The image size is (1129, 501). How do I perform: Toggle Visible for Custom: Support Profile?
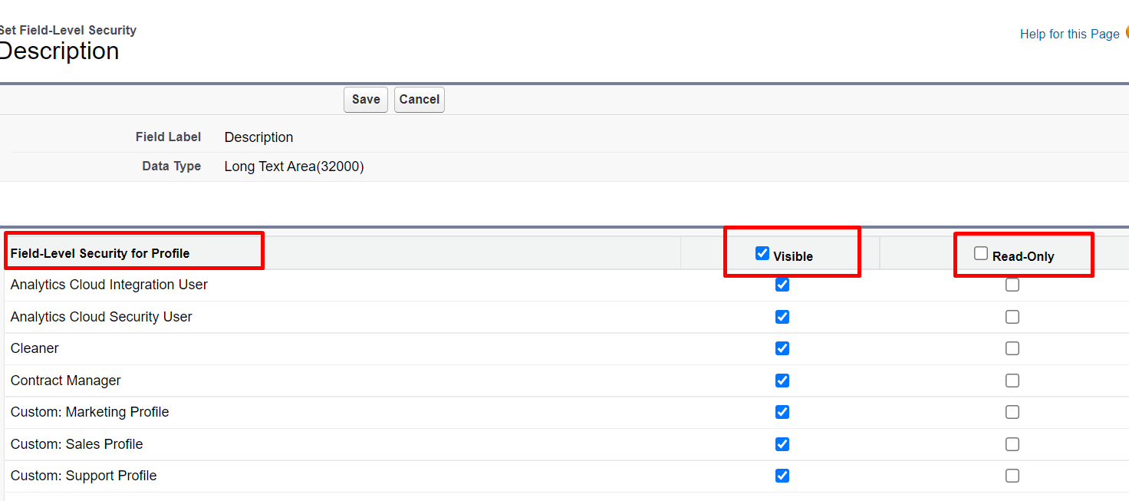[x=782, y=476]
